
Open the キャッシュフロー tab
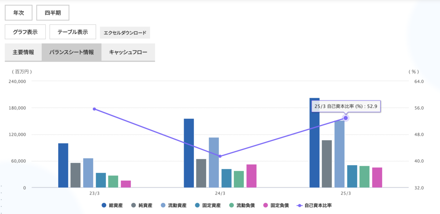click(x=128, y=52)
